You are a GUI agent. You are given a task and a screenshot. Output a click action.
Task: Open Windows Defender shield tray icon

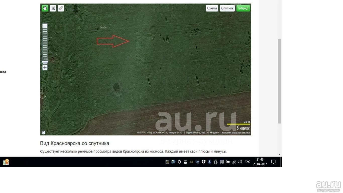point(204,162)
